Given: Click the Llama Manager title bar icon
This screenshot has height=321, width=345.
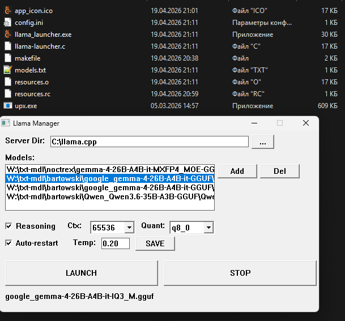Looking at the screenshot, I should point(6,123).
